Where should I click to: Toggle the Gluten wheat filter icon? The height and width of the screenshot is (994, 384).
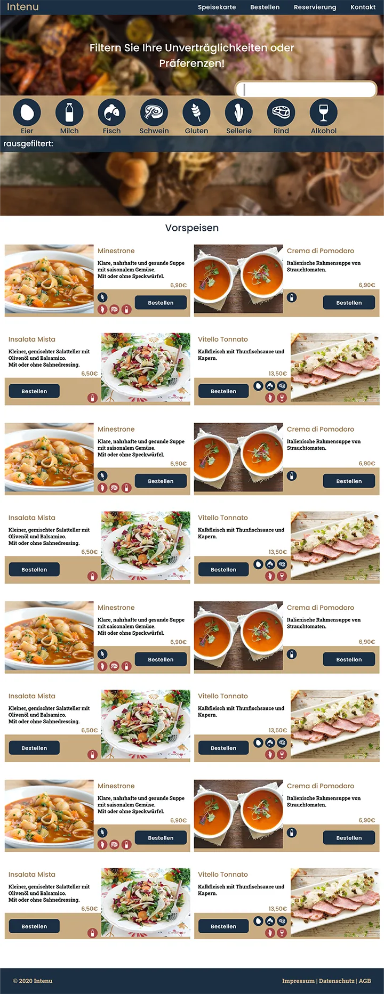[196, 112]
